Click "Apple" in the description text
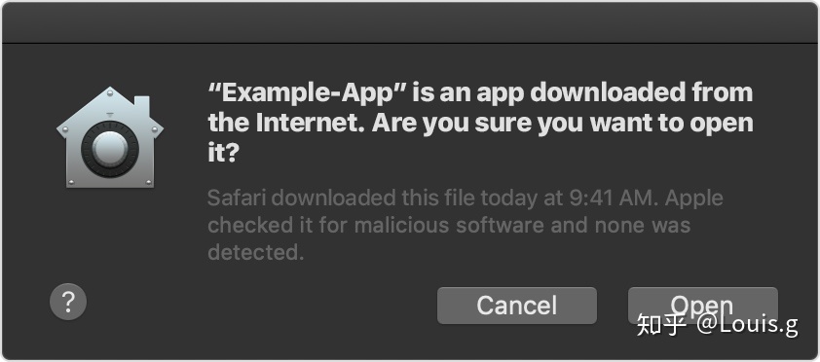 click(x=695, y=199)
